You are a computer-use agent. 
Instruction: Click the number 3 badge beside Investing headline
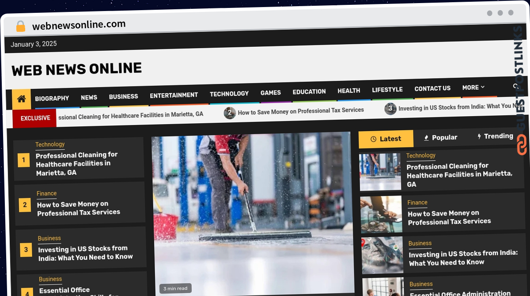[x=26, y=250]
